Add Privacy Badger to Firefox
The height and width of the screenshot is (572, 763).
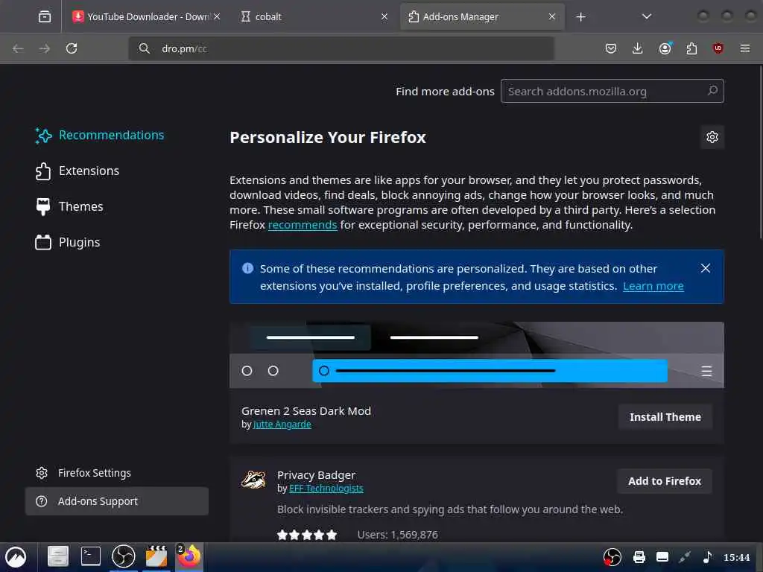[664, 481]
